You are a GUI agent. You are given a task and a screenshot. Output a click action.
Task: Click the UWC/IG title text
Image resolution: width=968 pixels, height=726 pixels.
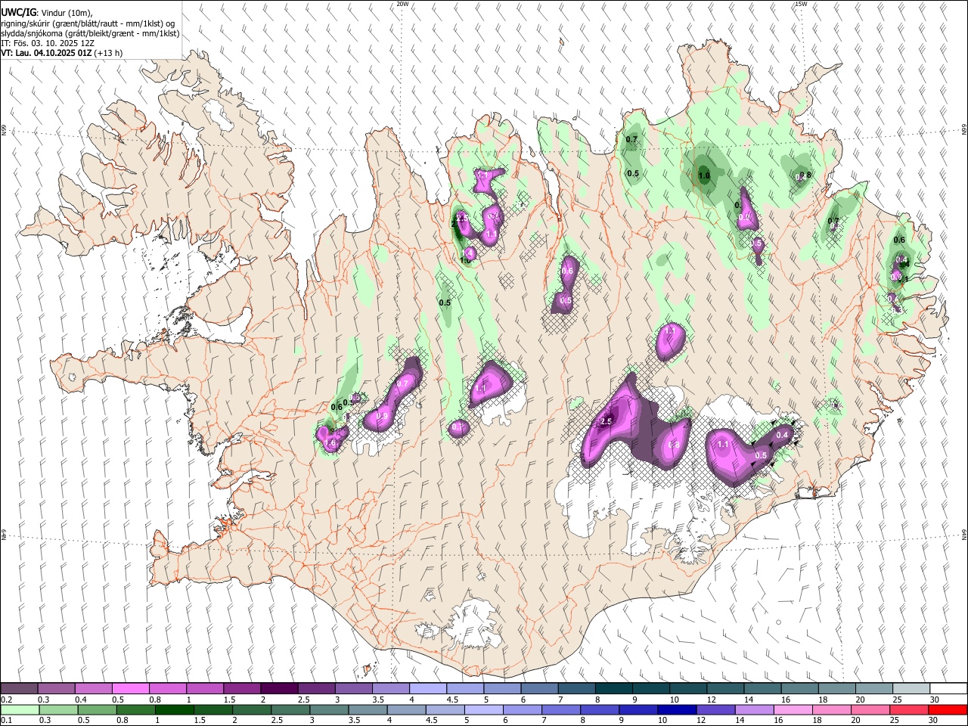[18, 13]
